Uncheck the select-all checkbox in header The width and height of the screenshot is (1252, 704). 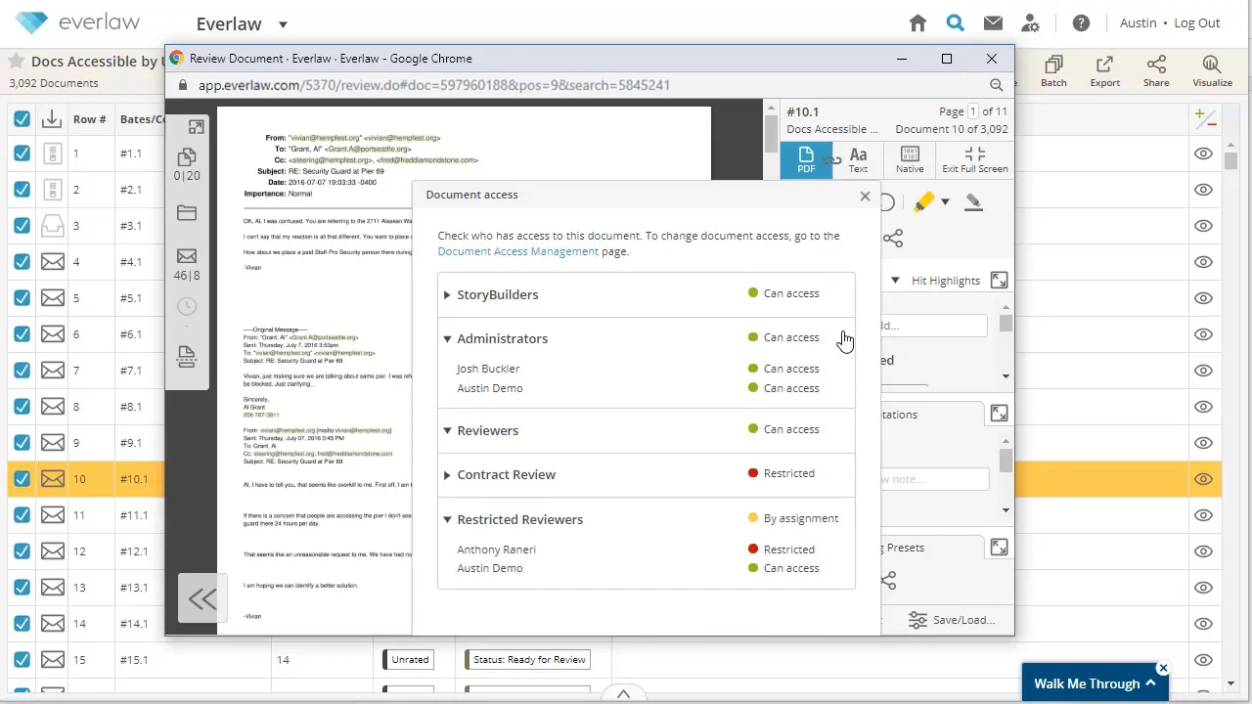[x=22, y=119]
